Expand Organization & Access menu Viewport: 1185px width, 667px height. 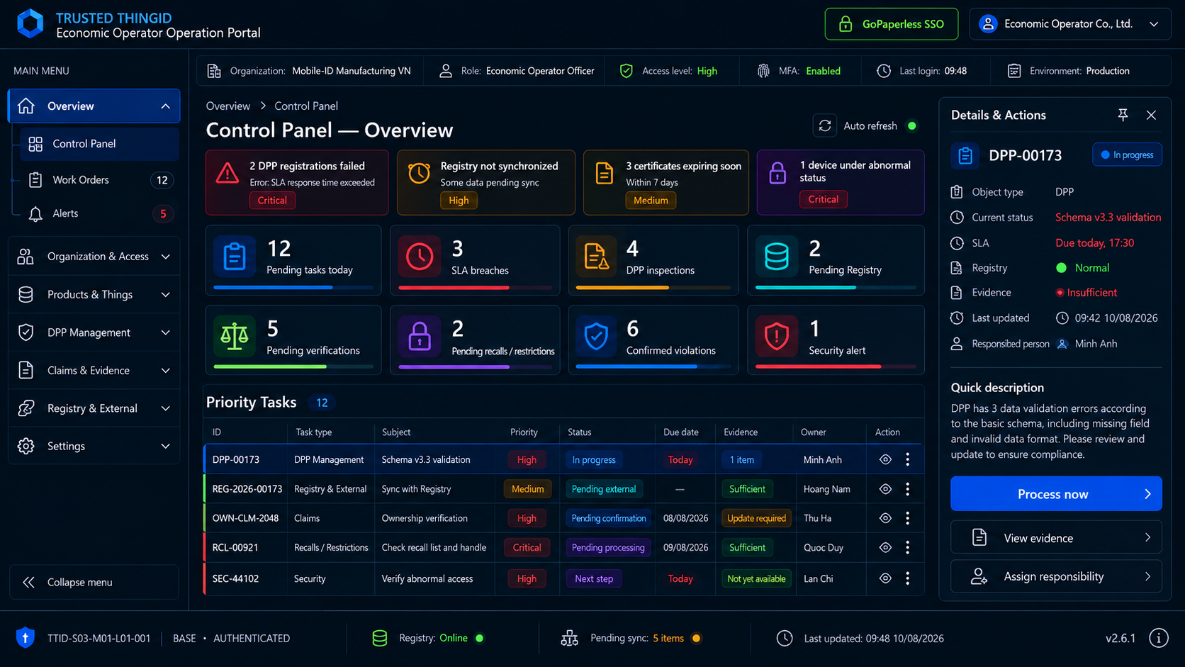[x=94, y=257]
